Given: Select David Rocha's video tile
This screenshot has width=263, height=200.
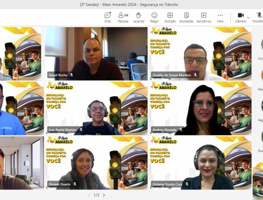Looking at the screenshot, I should coord(96,54).
